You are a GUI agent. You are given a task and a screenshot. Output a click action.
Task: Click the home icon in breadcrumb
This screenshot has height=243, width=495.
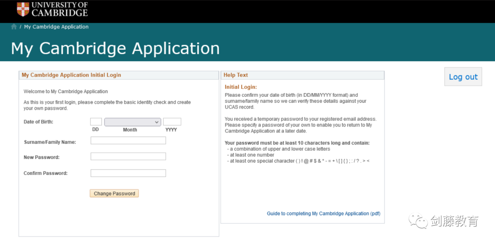click(x=14, y=27)
